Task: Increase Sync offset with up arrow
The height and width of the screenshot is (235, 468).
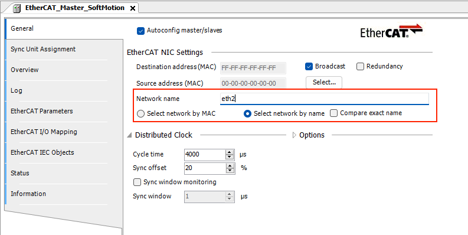Action: coord(230,165)
